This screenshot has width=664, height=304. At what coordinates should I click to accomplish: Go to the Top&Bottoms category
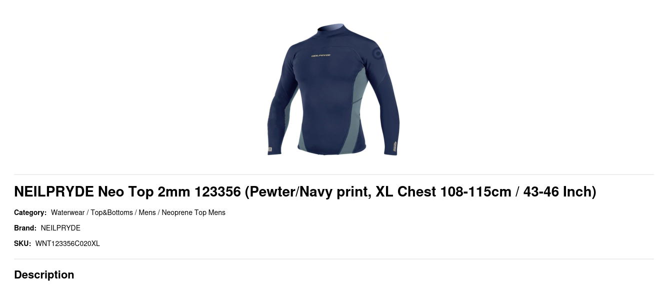click(x=111, y=212)
